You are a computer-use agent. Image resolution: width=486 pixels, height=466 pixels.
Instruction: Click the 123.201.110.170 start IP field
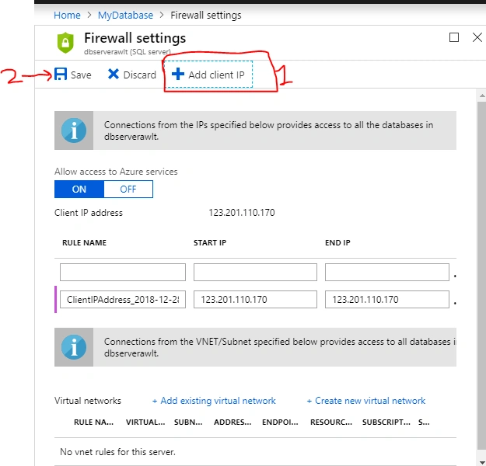coord(255,300)
